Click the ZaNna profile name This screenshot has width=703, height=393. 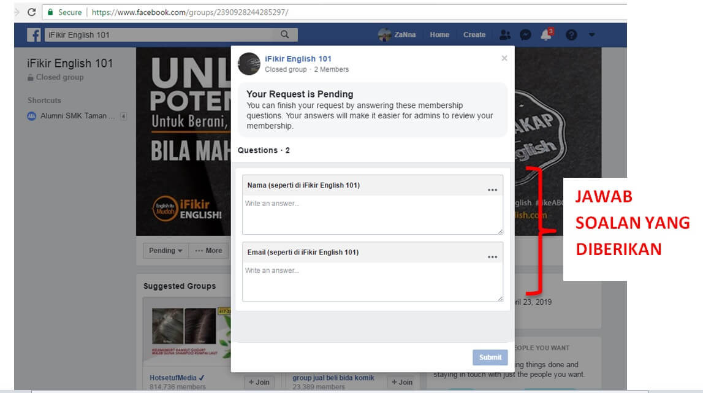pos(405,34)
